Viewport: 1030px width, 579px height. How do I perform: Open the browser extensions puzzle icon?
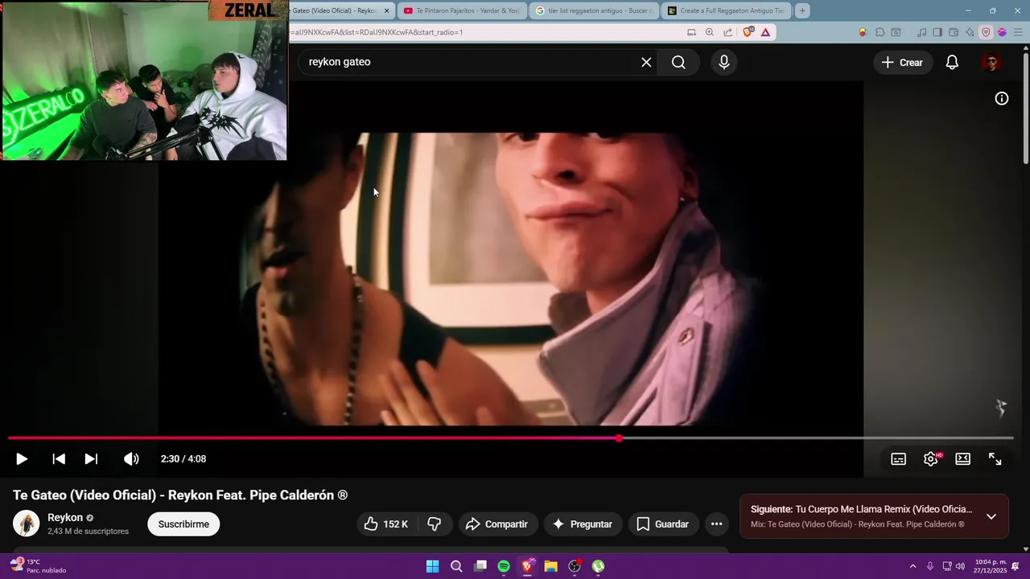tap(880, 32)
